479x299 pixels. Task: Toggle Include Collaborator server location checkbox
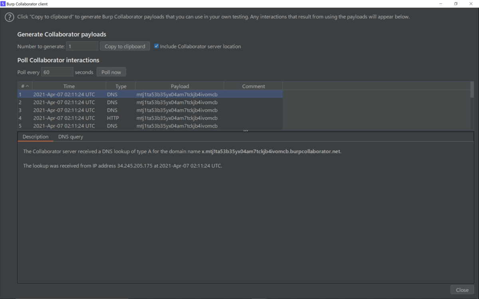(156, 46)
